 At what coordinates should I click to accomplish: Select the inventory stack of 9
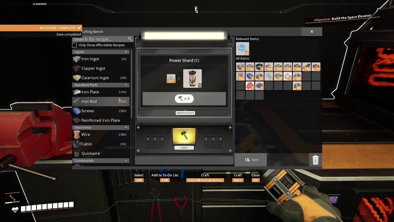point(240,67)
